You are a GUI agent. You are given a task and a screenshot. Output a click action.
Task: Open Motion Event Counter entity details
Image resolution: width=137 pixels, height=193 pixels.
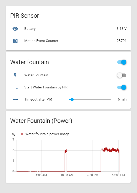[x=68, y=41]
